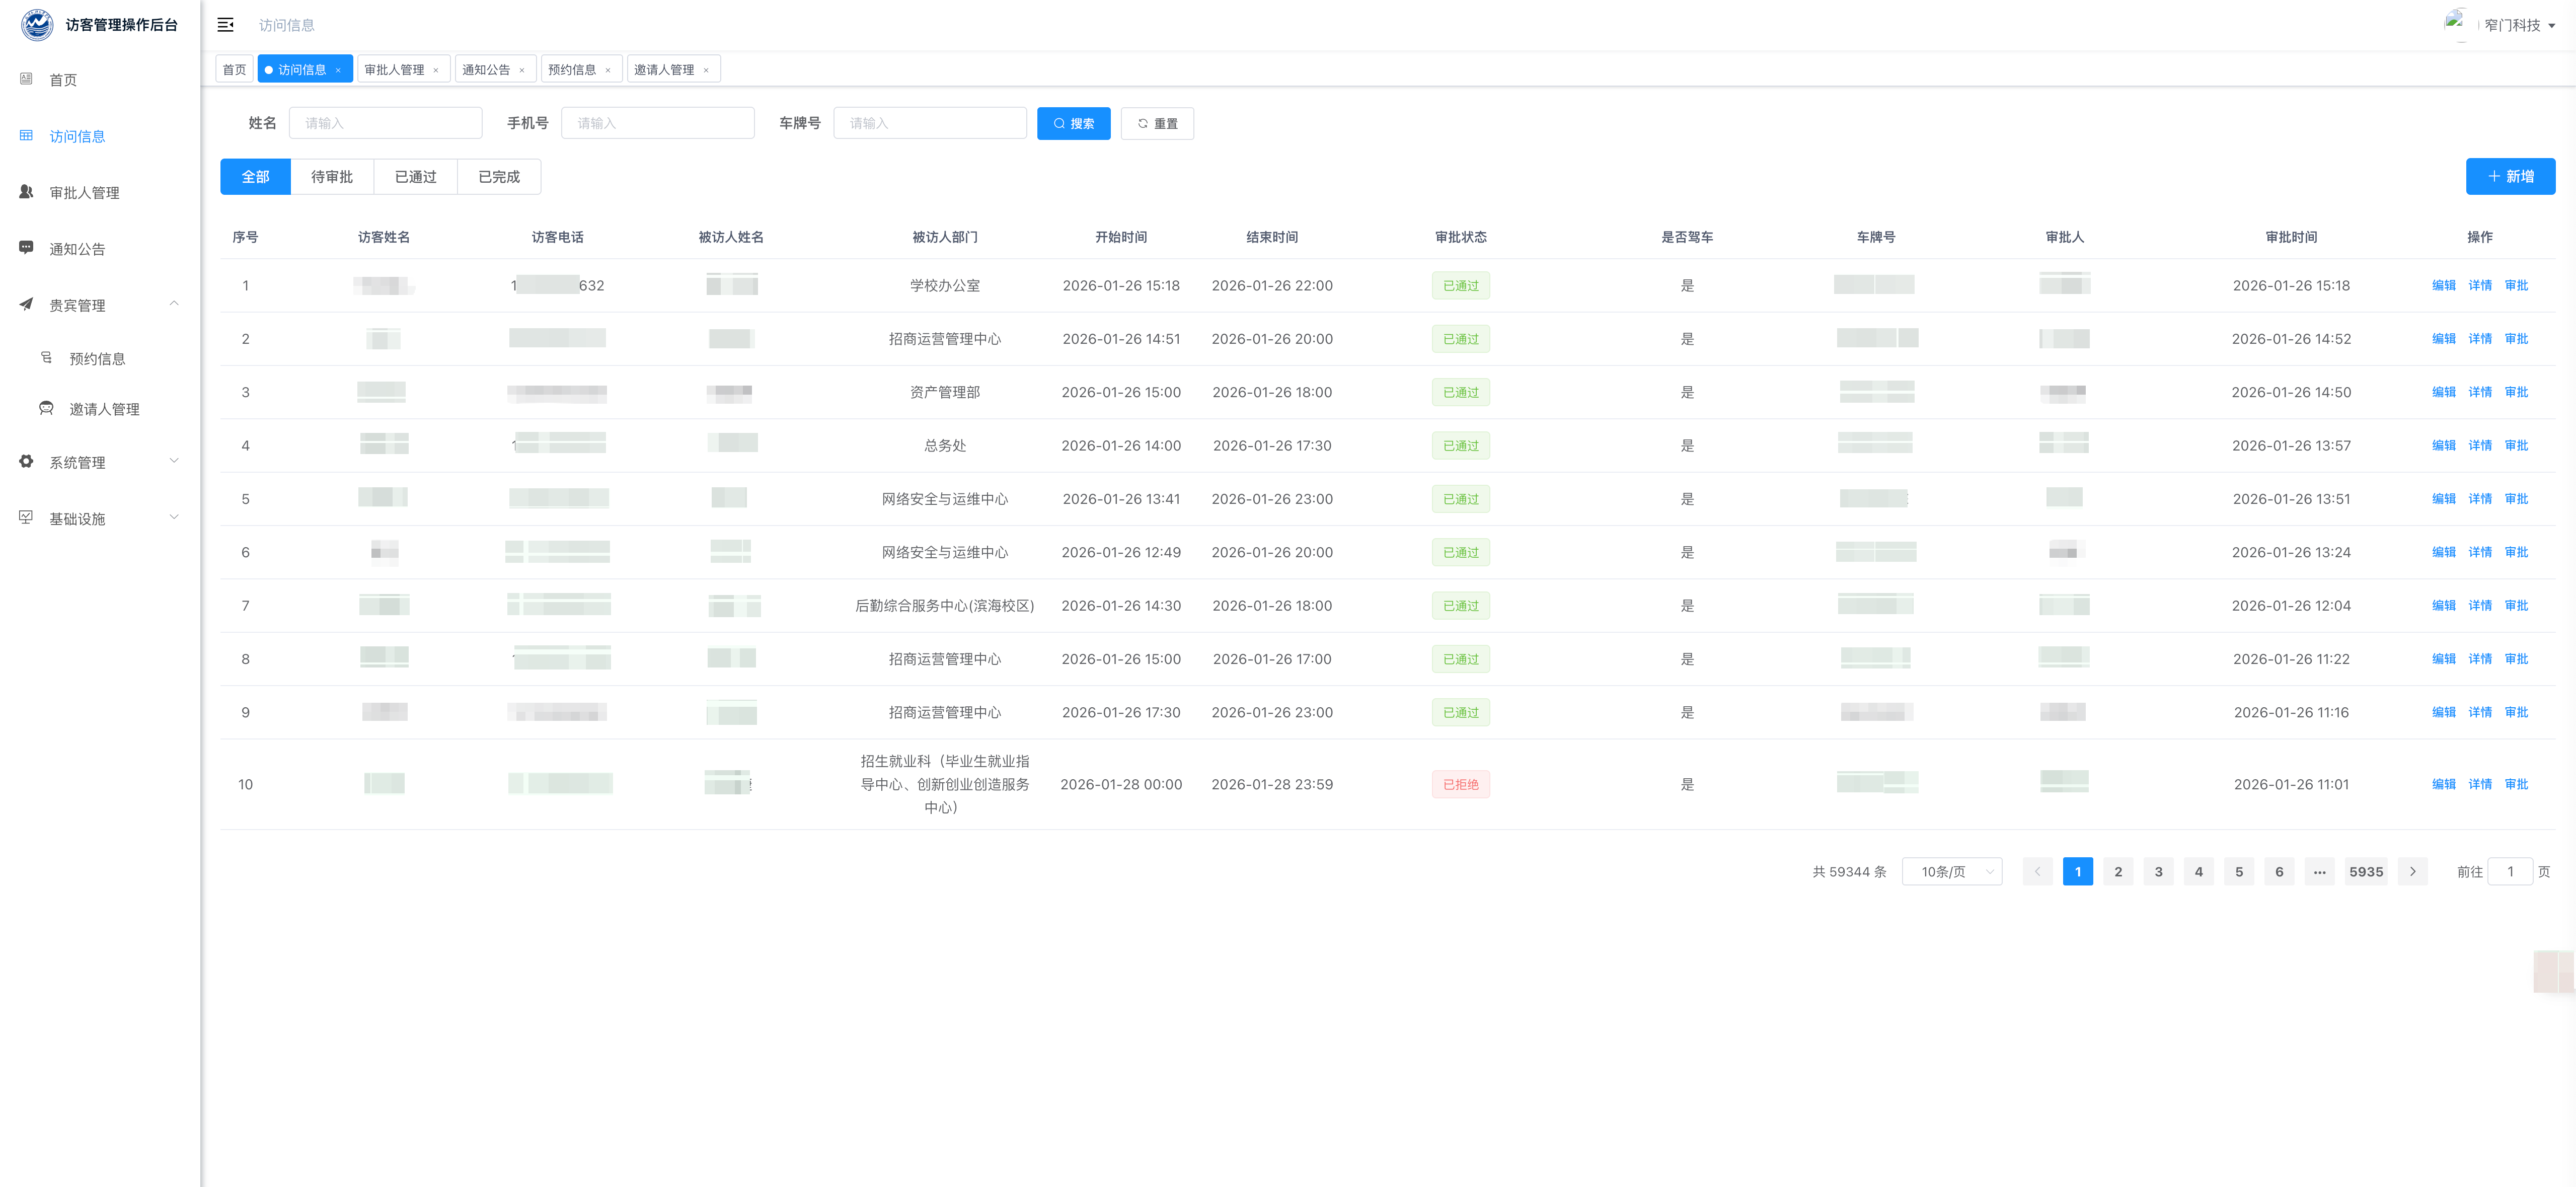This screenshot has width=2576, height=1187.
Task: Click the school logo icon
Action: (37, 24)
